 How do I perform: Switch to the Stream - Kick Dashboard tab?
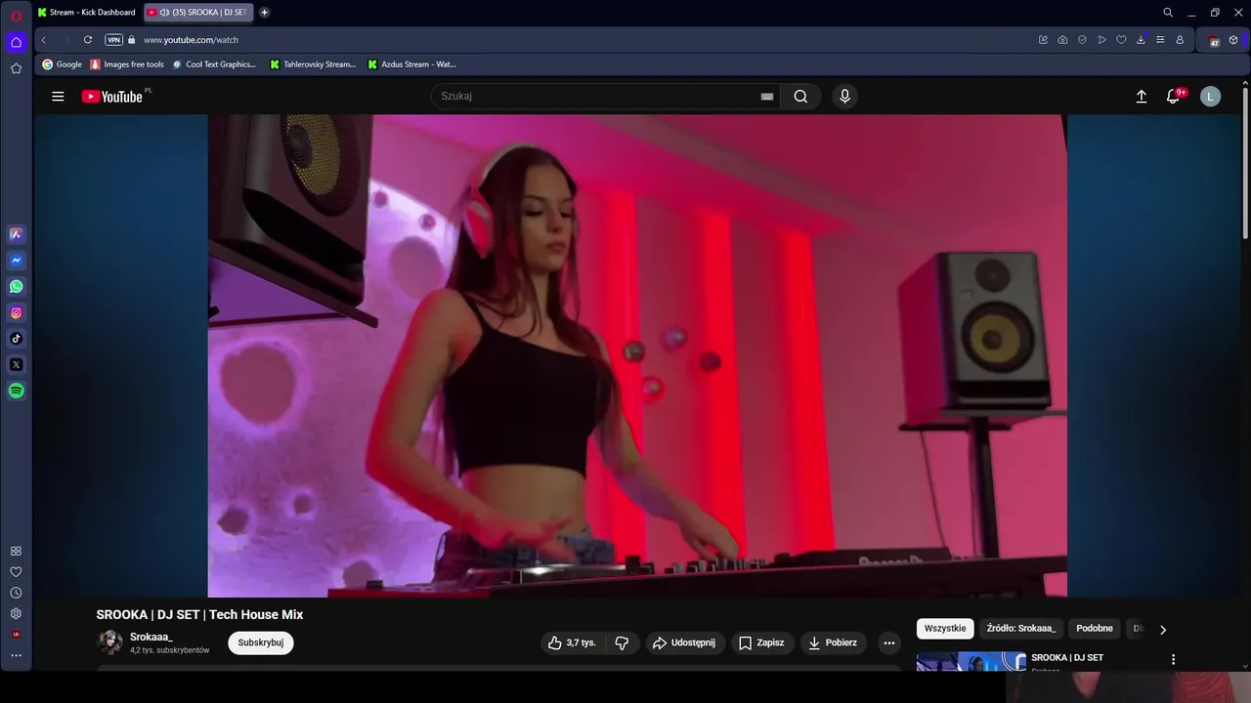point(87,13)
